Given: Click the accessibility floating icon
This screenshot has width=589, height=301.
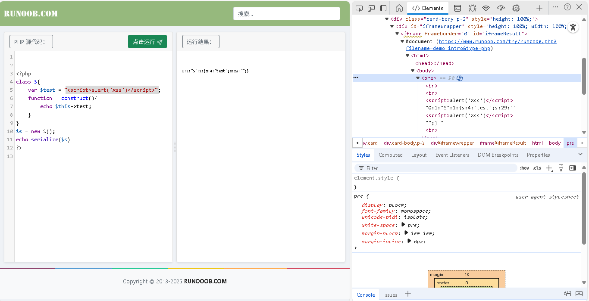Looking at the screenshot, I should [x=573, y=27].
